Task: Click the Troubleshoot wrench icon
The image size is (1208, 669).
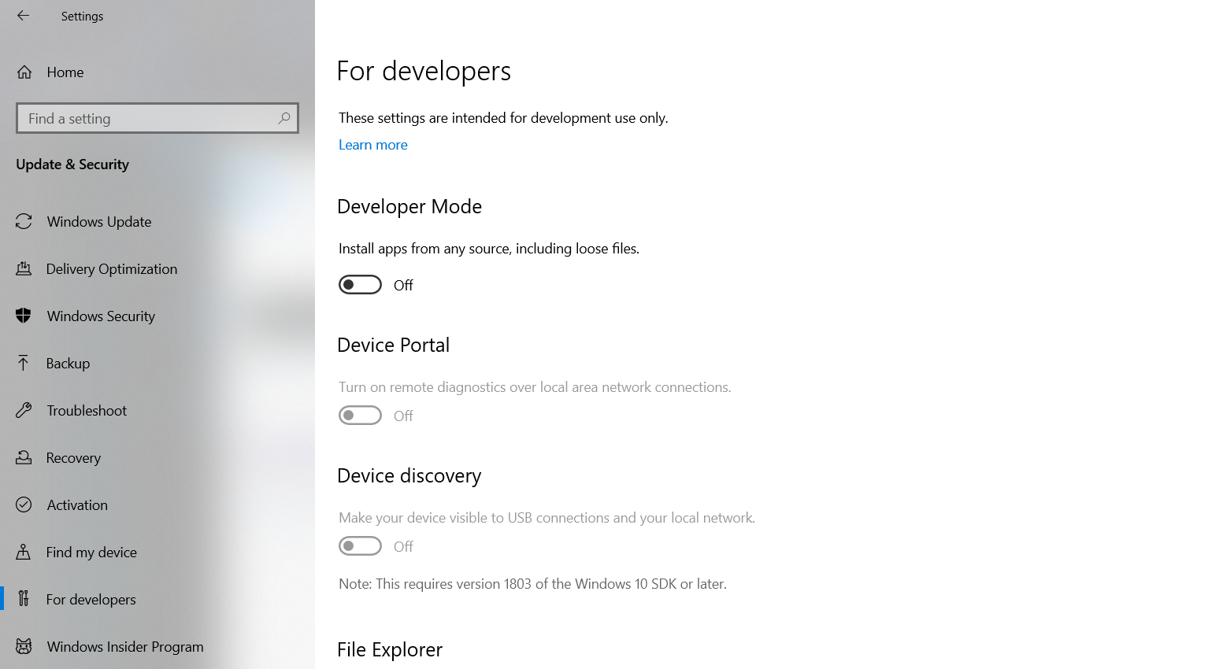Action: coord(24,411)
